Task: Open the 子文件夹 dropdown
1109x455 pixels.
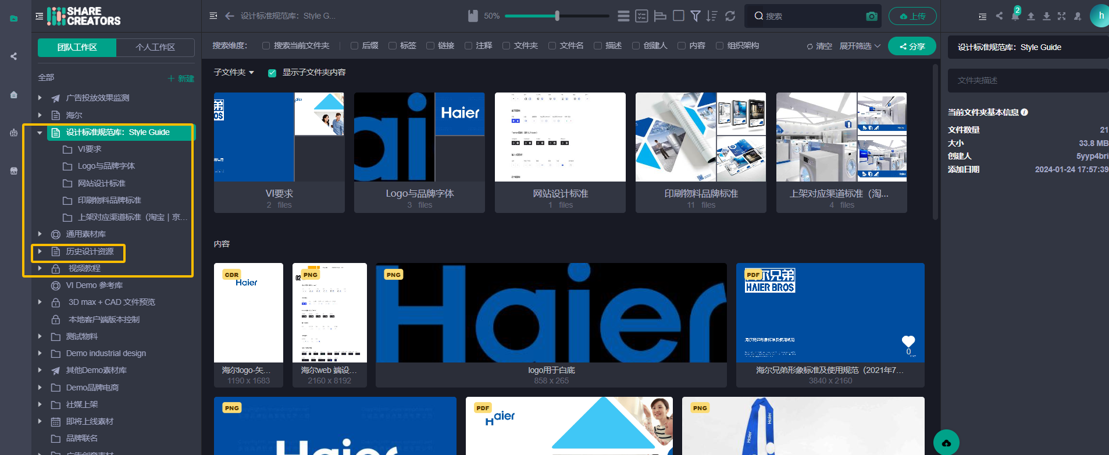Action: [234, 72]
